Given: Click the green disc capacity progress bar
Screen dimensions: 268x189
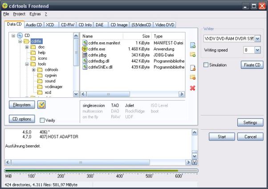Looking at the screenshot, I should tap(101, 171).
